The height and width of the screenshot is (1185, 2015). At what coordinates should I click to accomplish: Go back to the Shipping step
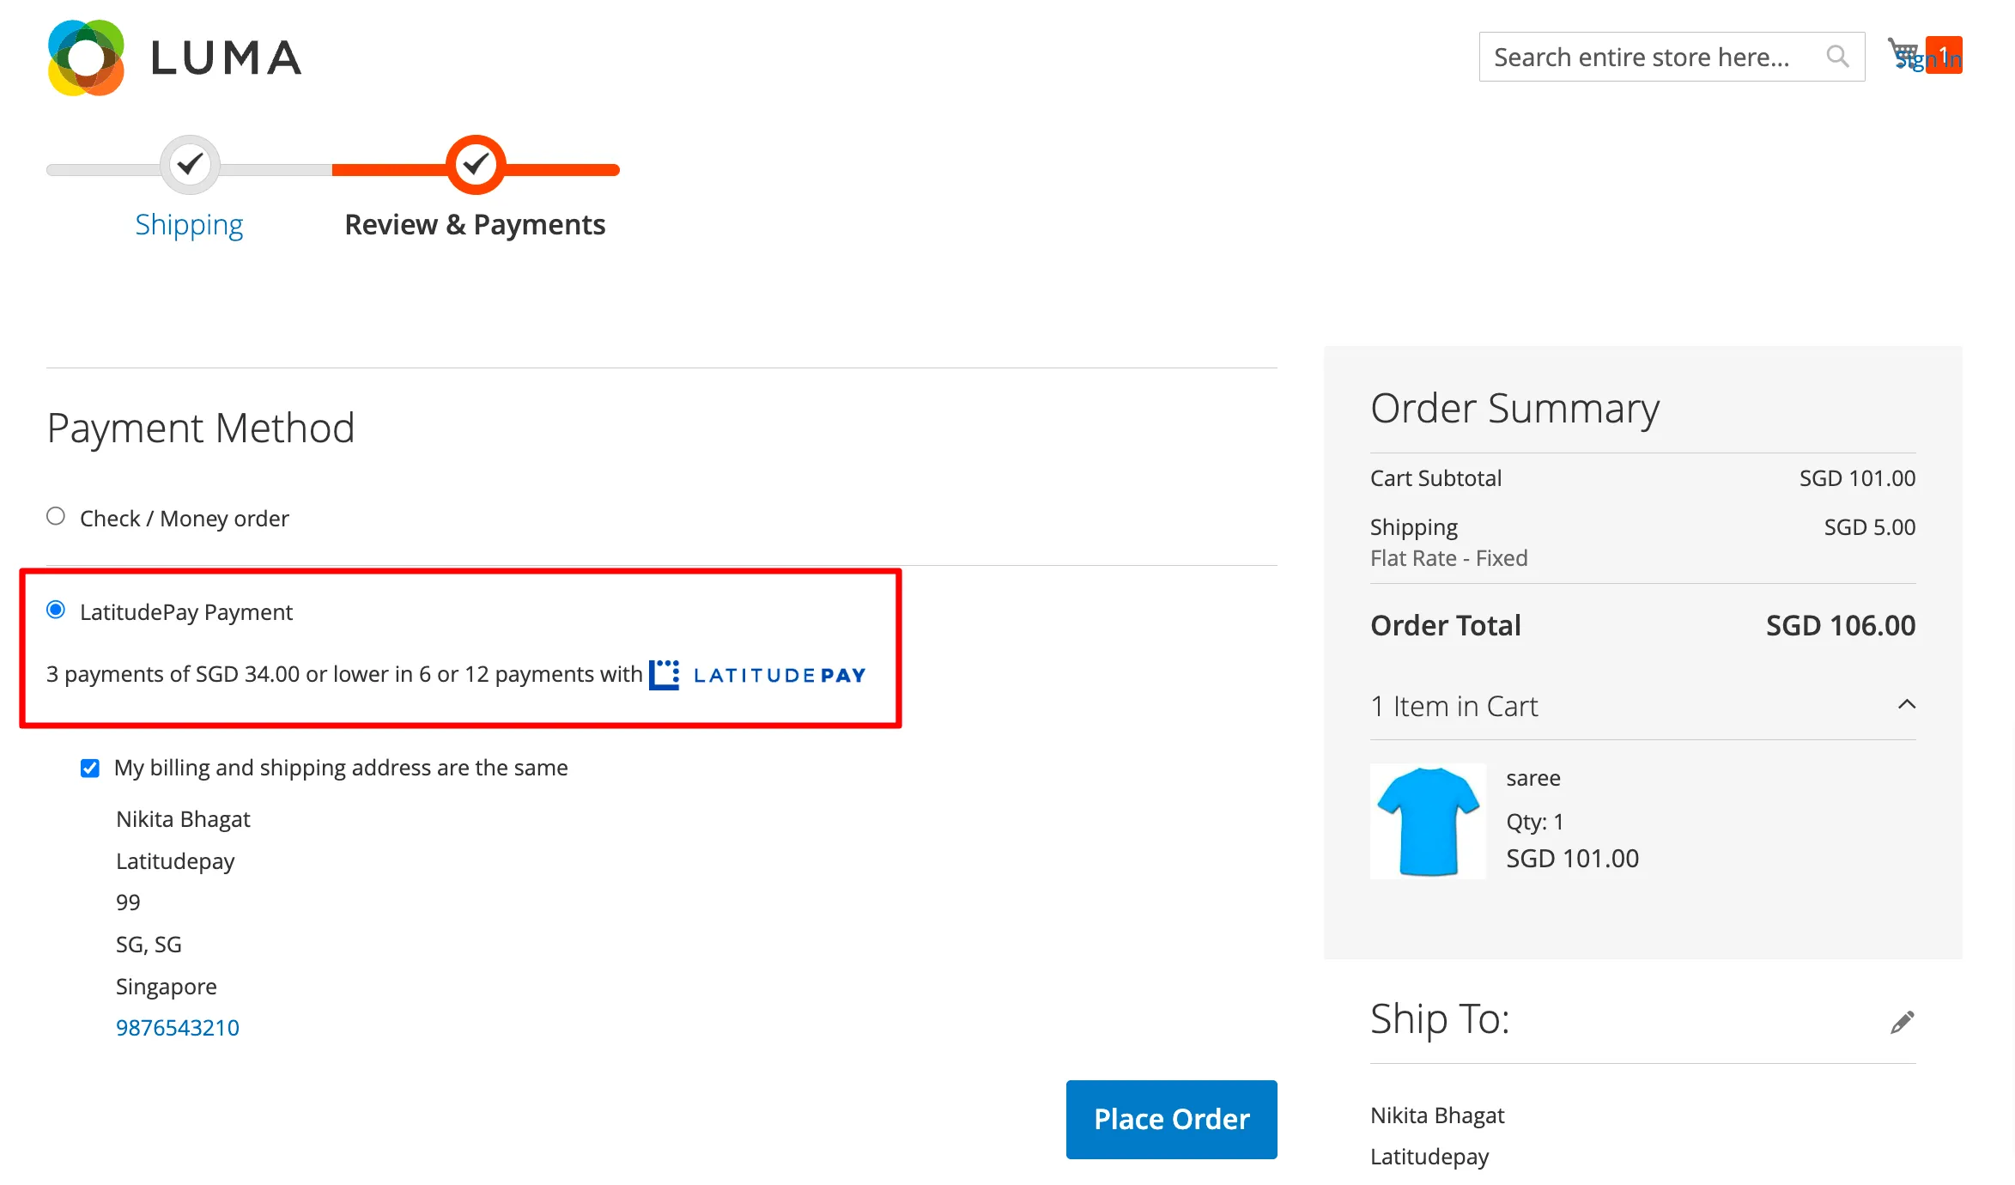coord(189,224)
